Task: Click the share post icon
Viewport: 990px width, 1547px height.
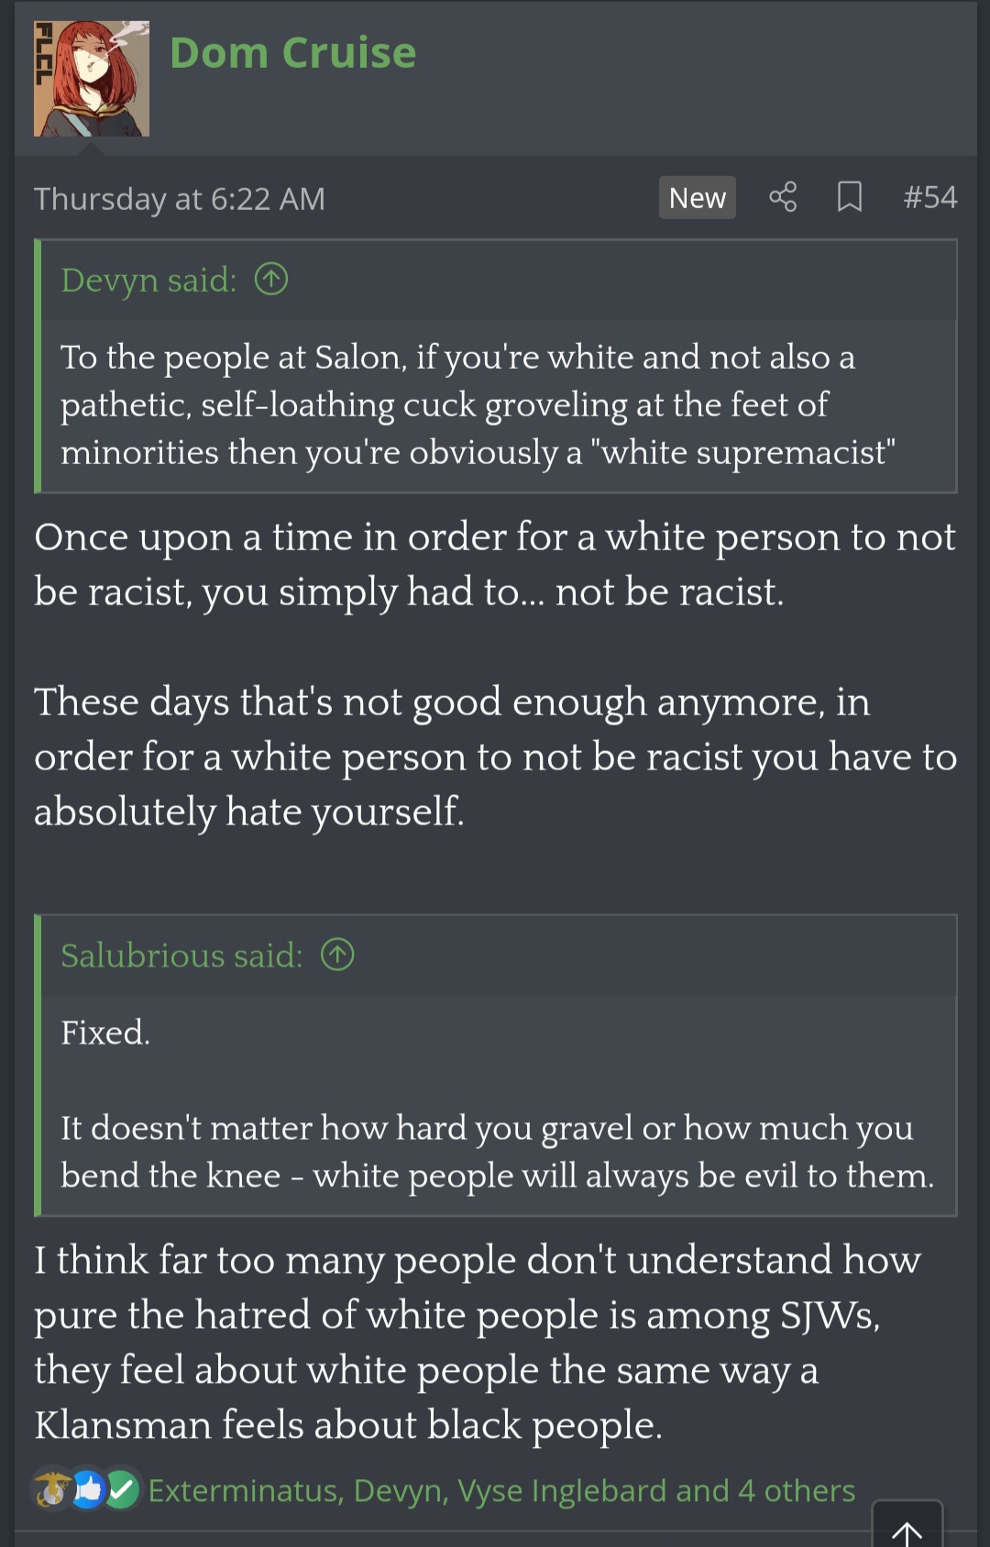Action: tap(782, 197)
